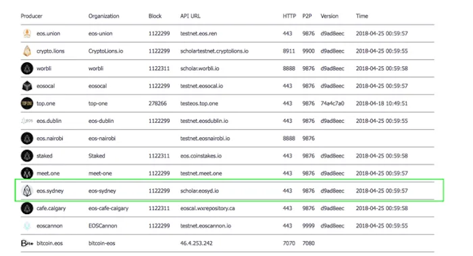The height and width of the screenshot is (256, 473).
Task: Open the eoscal.wxrepository.ca API URL
Action: click(x=207, y=208)
